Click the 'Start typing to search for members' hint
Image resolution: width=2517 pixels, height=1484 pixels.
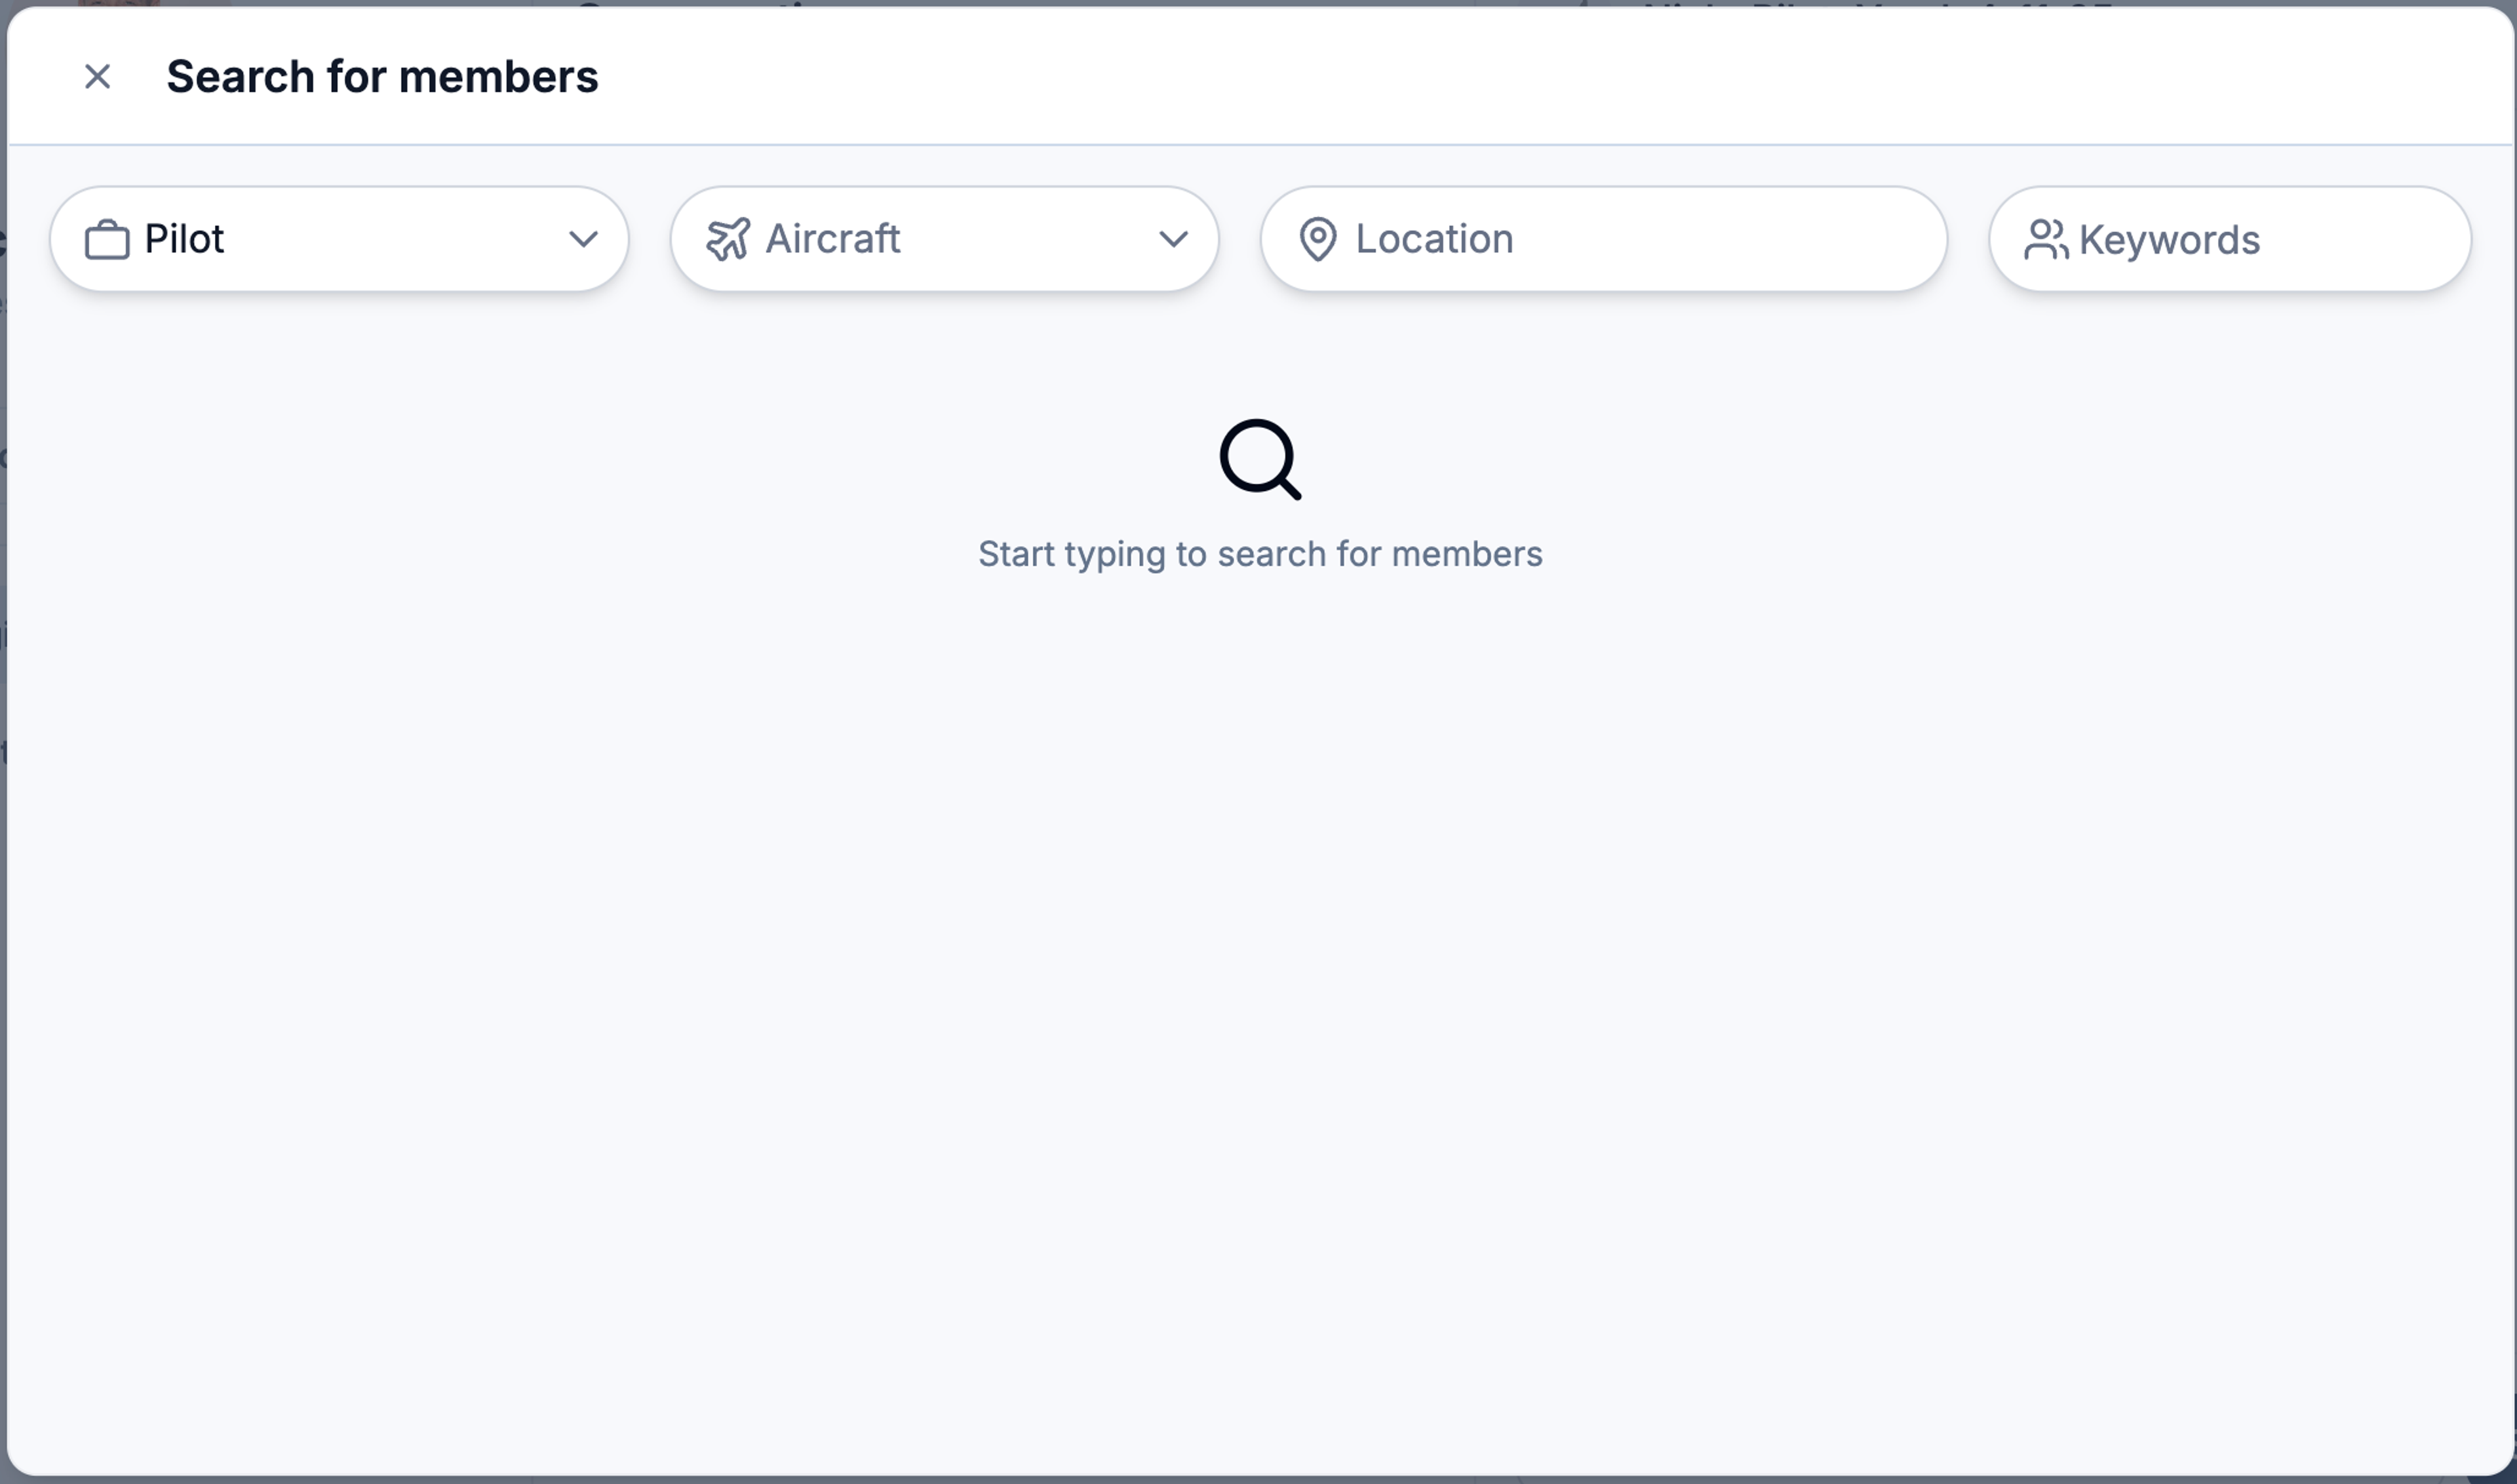[x=1260, y=554]
